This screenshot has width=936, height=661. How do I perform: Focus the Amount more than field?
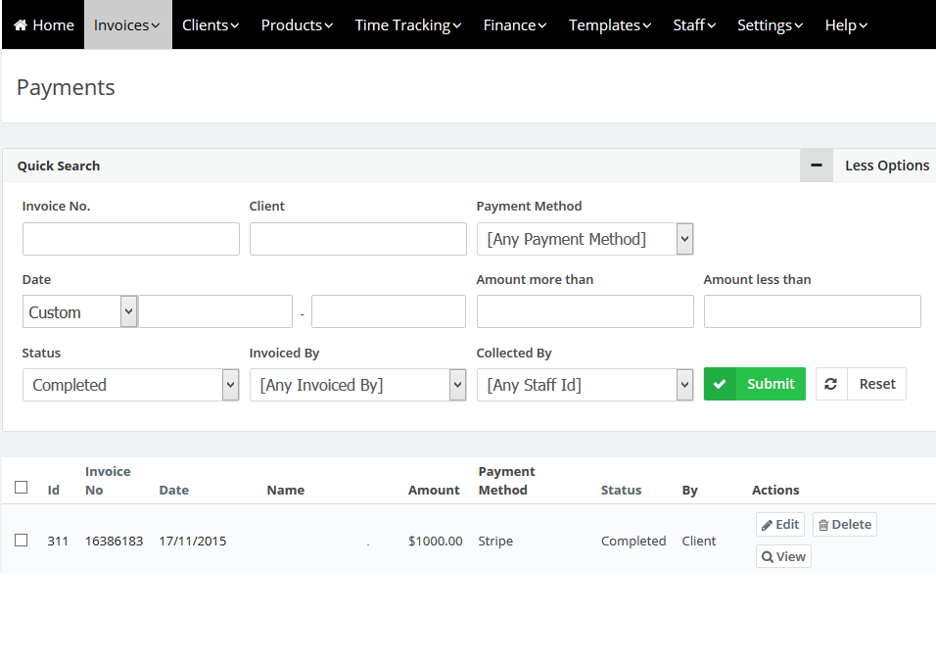[x=585, y=311]
